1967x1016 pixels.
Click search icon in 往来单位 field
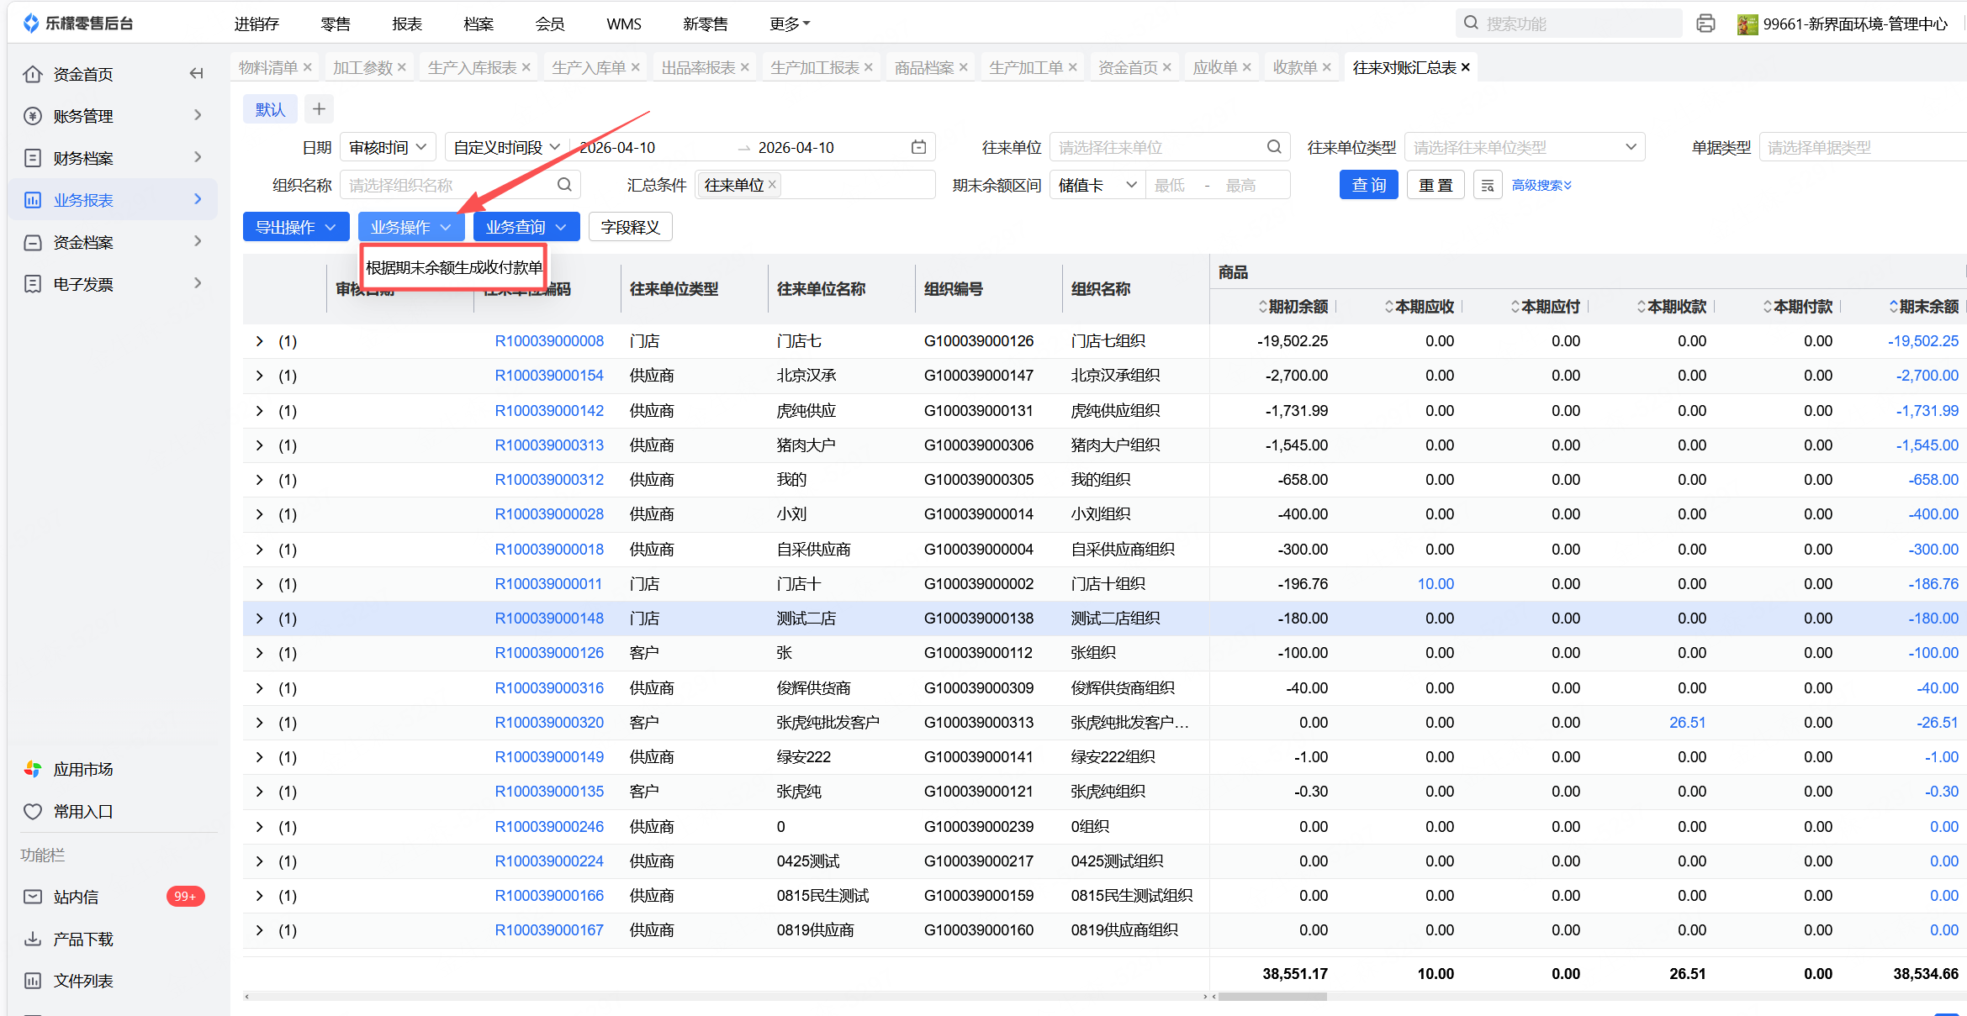pyautogui.click(x=1274, y=147)
